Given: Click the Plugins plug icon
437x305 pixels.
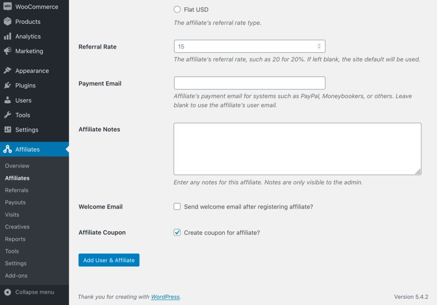Looking at the screenshot, I should [x=7, y=85].
